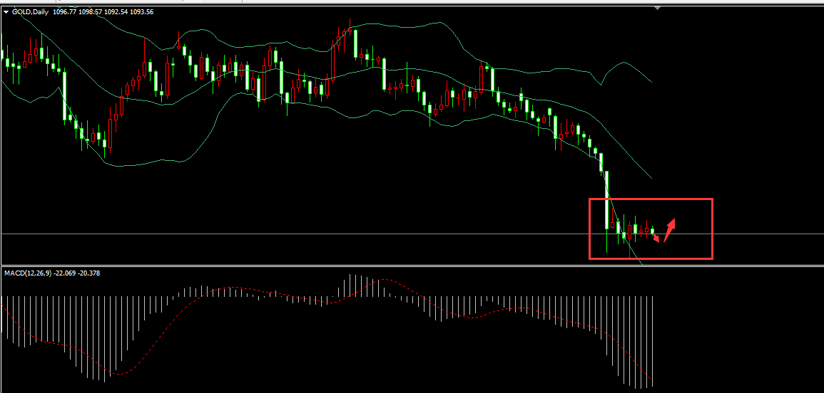This screenshot has width=824, height=393.
Task: Click the open price value 1096.77
Action: tap(65, 12)
